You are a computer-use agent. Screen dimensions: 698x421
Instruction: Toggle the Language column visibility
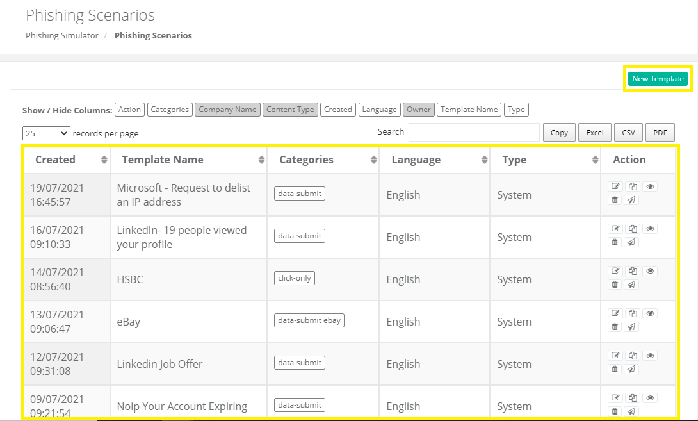pyautogui.click(x=380, y=110)
